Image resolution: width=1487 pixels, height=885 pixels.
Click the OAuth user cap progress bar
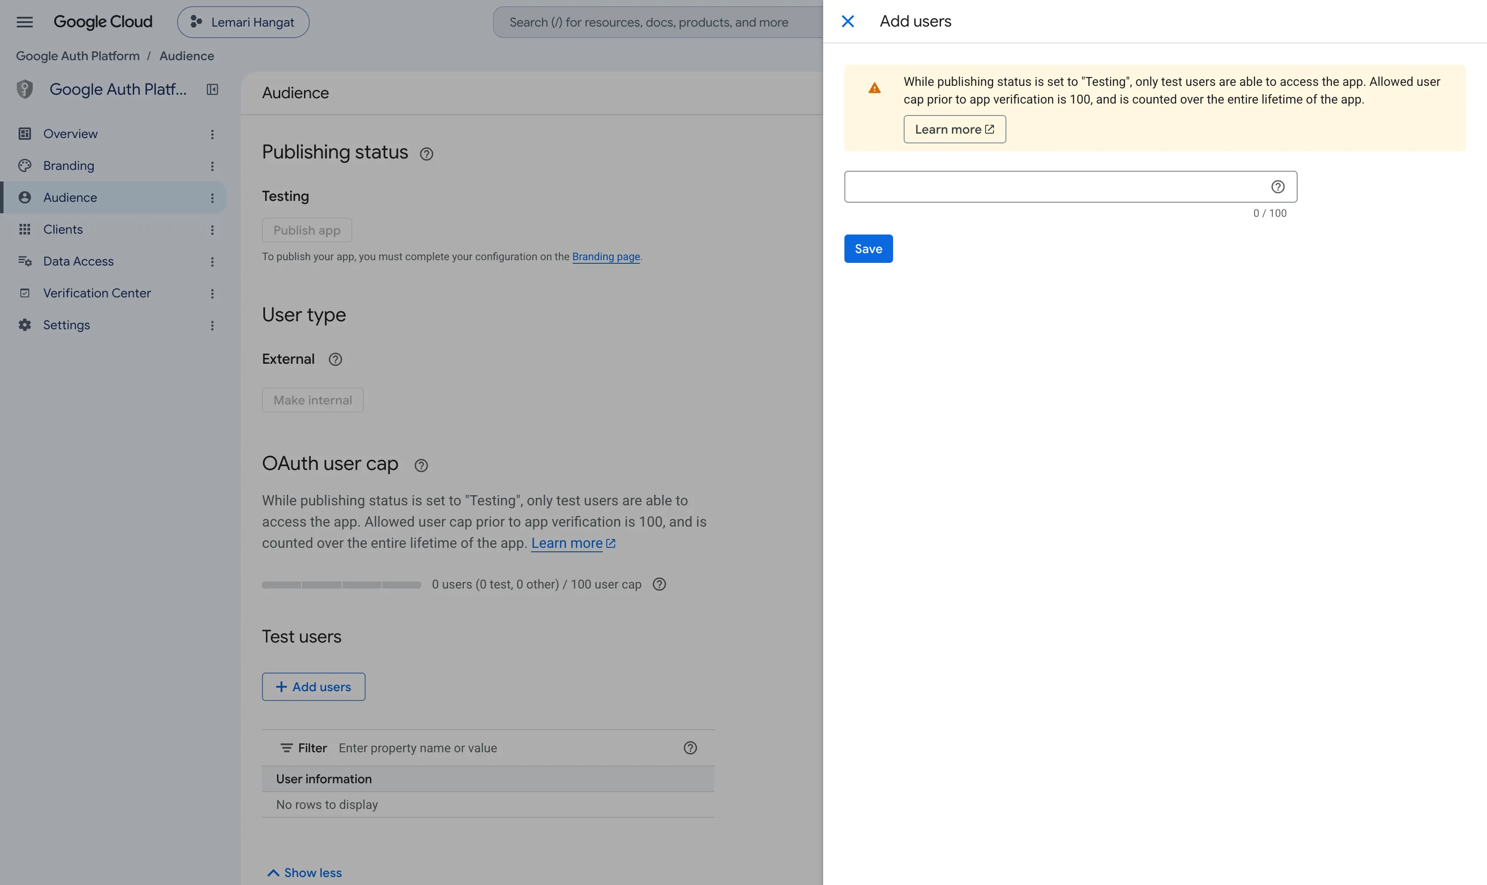[342, 585]
